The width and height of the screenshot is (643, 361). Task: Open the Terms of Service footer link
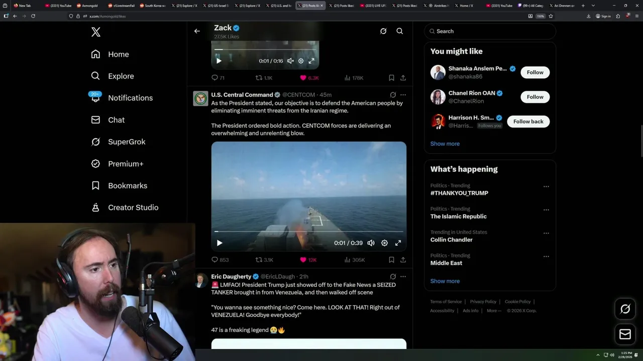click(x=446, y=301)
